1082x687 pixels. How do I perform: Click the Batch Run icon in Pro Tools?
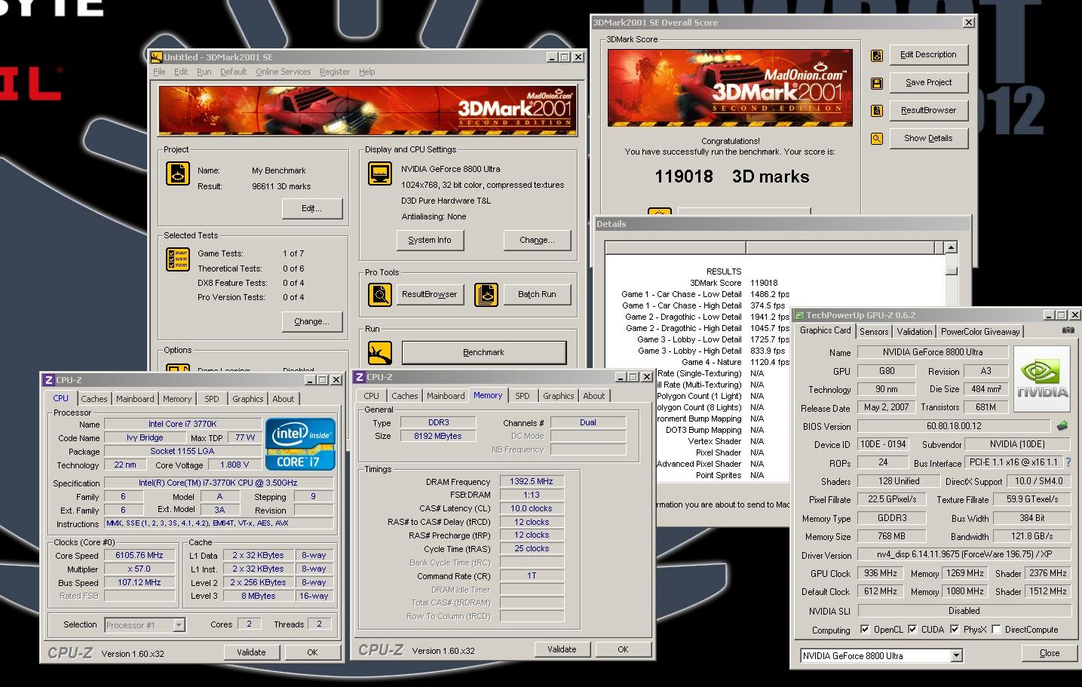486,295
